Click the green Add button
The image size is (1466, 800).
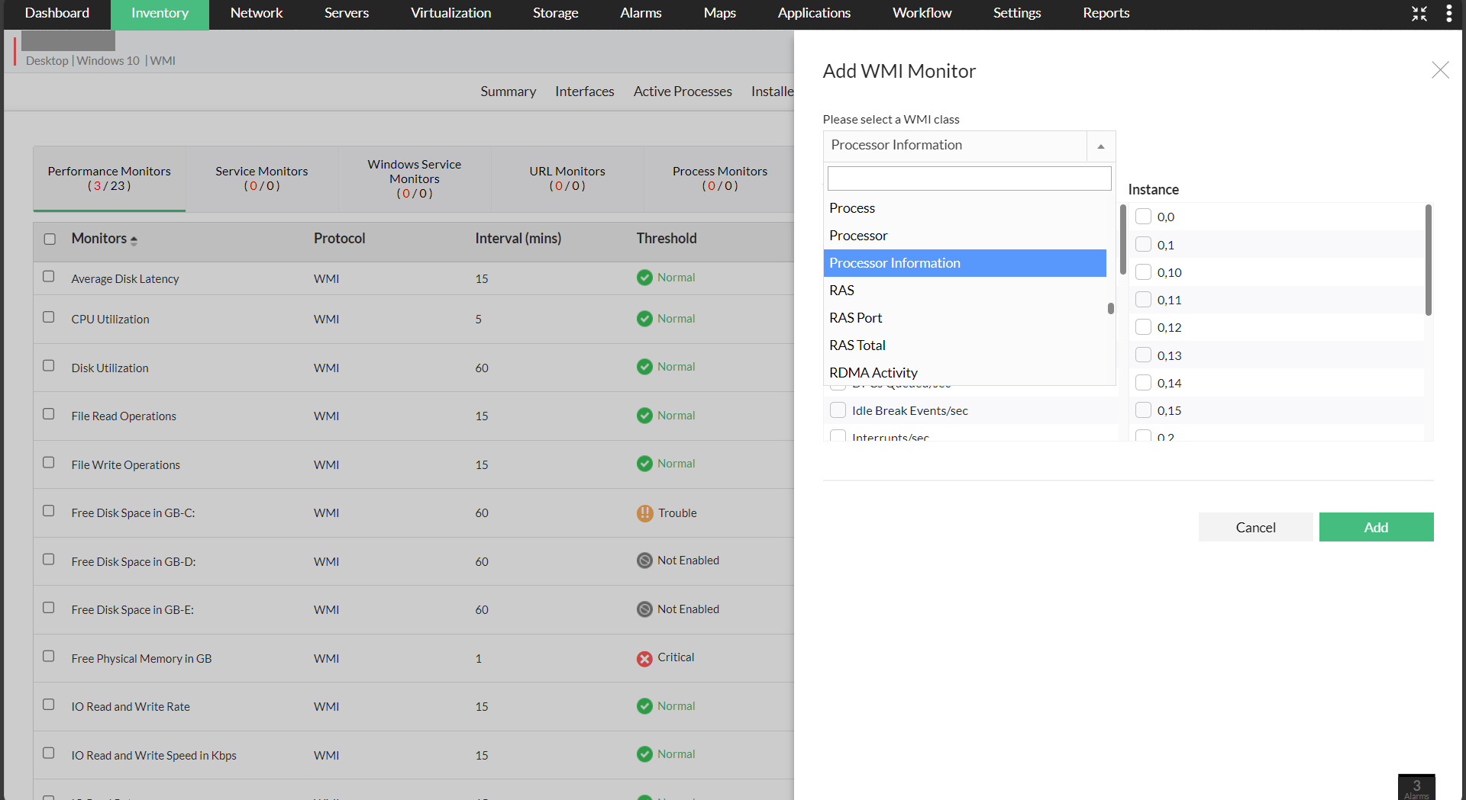pos(1376,527)
